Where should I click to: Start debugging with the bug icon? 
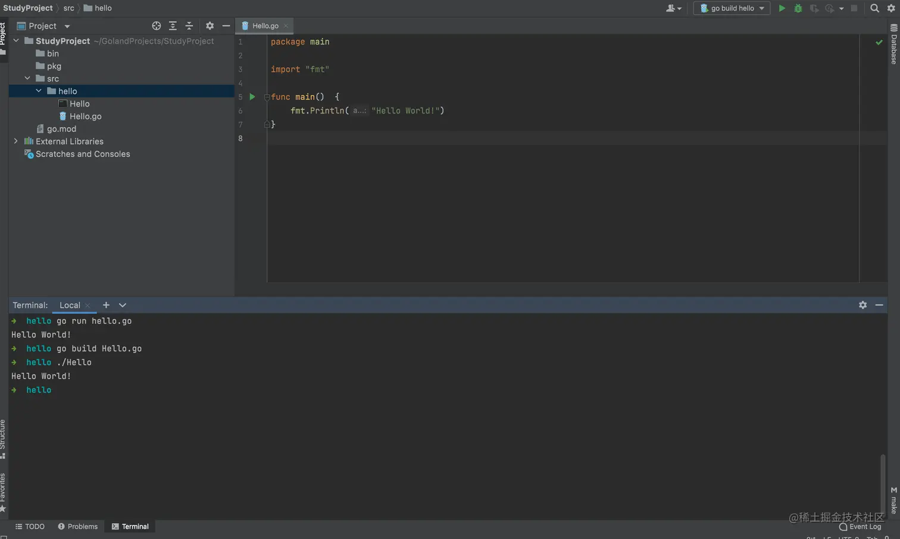[x=798, y=8]
